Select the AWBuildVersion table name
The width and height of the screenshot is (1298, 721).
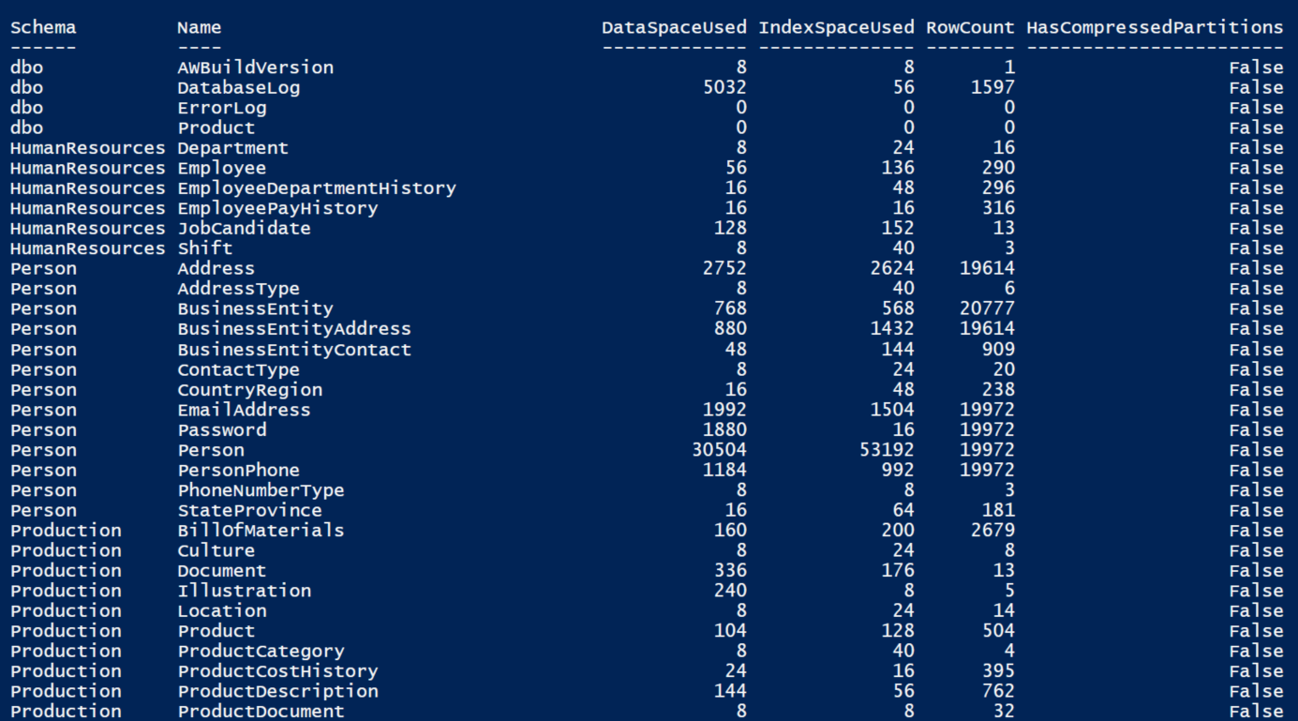click(x=255, y=68)
